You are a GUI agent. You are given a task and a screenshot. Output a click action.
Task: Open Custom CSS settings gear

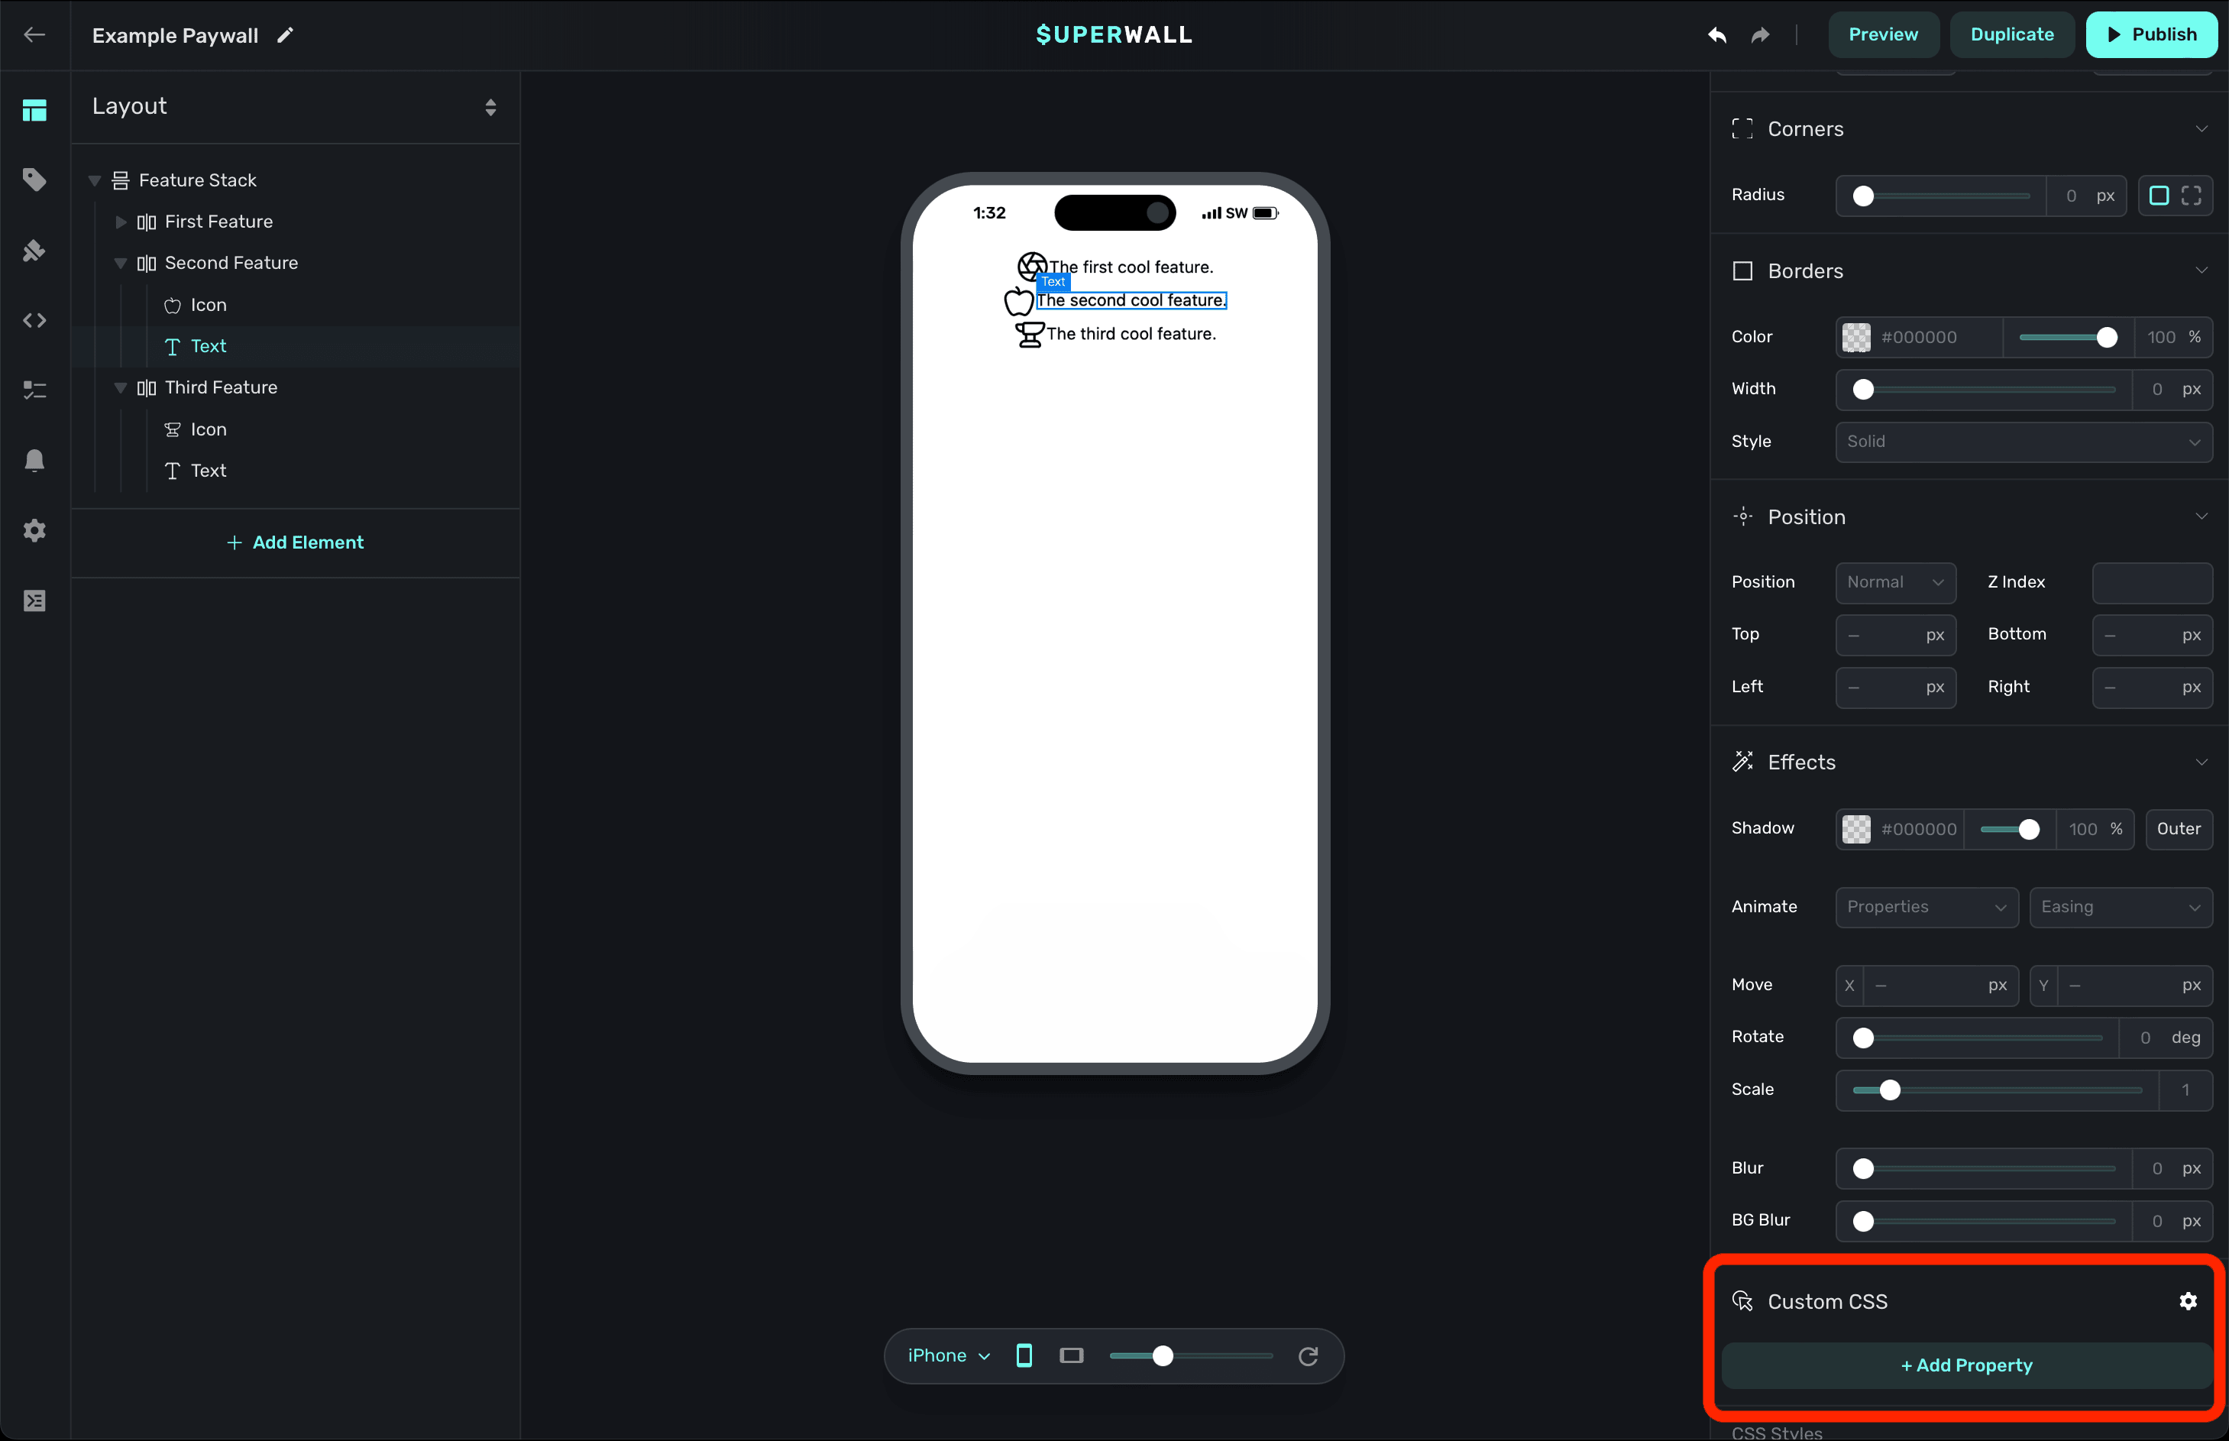2188,1300
